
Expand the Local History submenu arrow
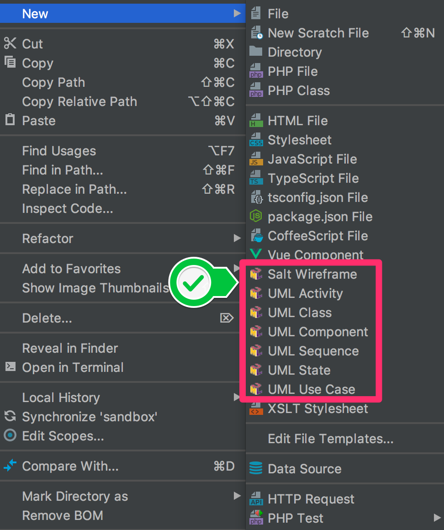click(x=237, y=397)
